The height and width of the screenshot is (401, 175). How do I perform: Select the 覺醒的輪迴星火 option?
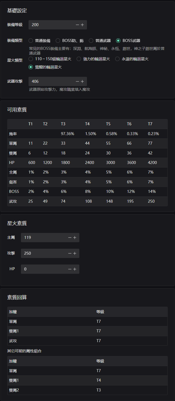click(x=30, y=67)
